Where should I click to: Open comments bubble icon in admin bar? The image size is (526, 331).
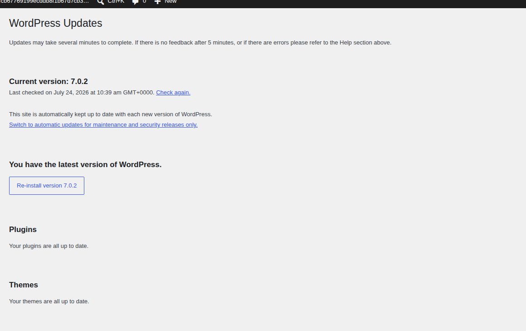point(135,2)
